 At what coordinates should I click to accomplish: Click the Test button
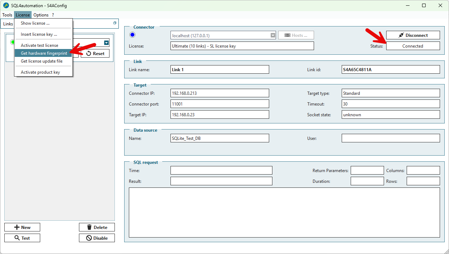[x=22, y=238]
